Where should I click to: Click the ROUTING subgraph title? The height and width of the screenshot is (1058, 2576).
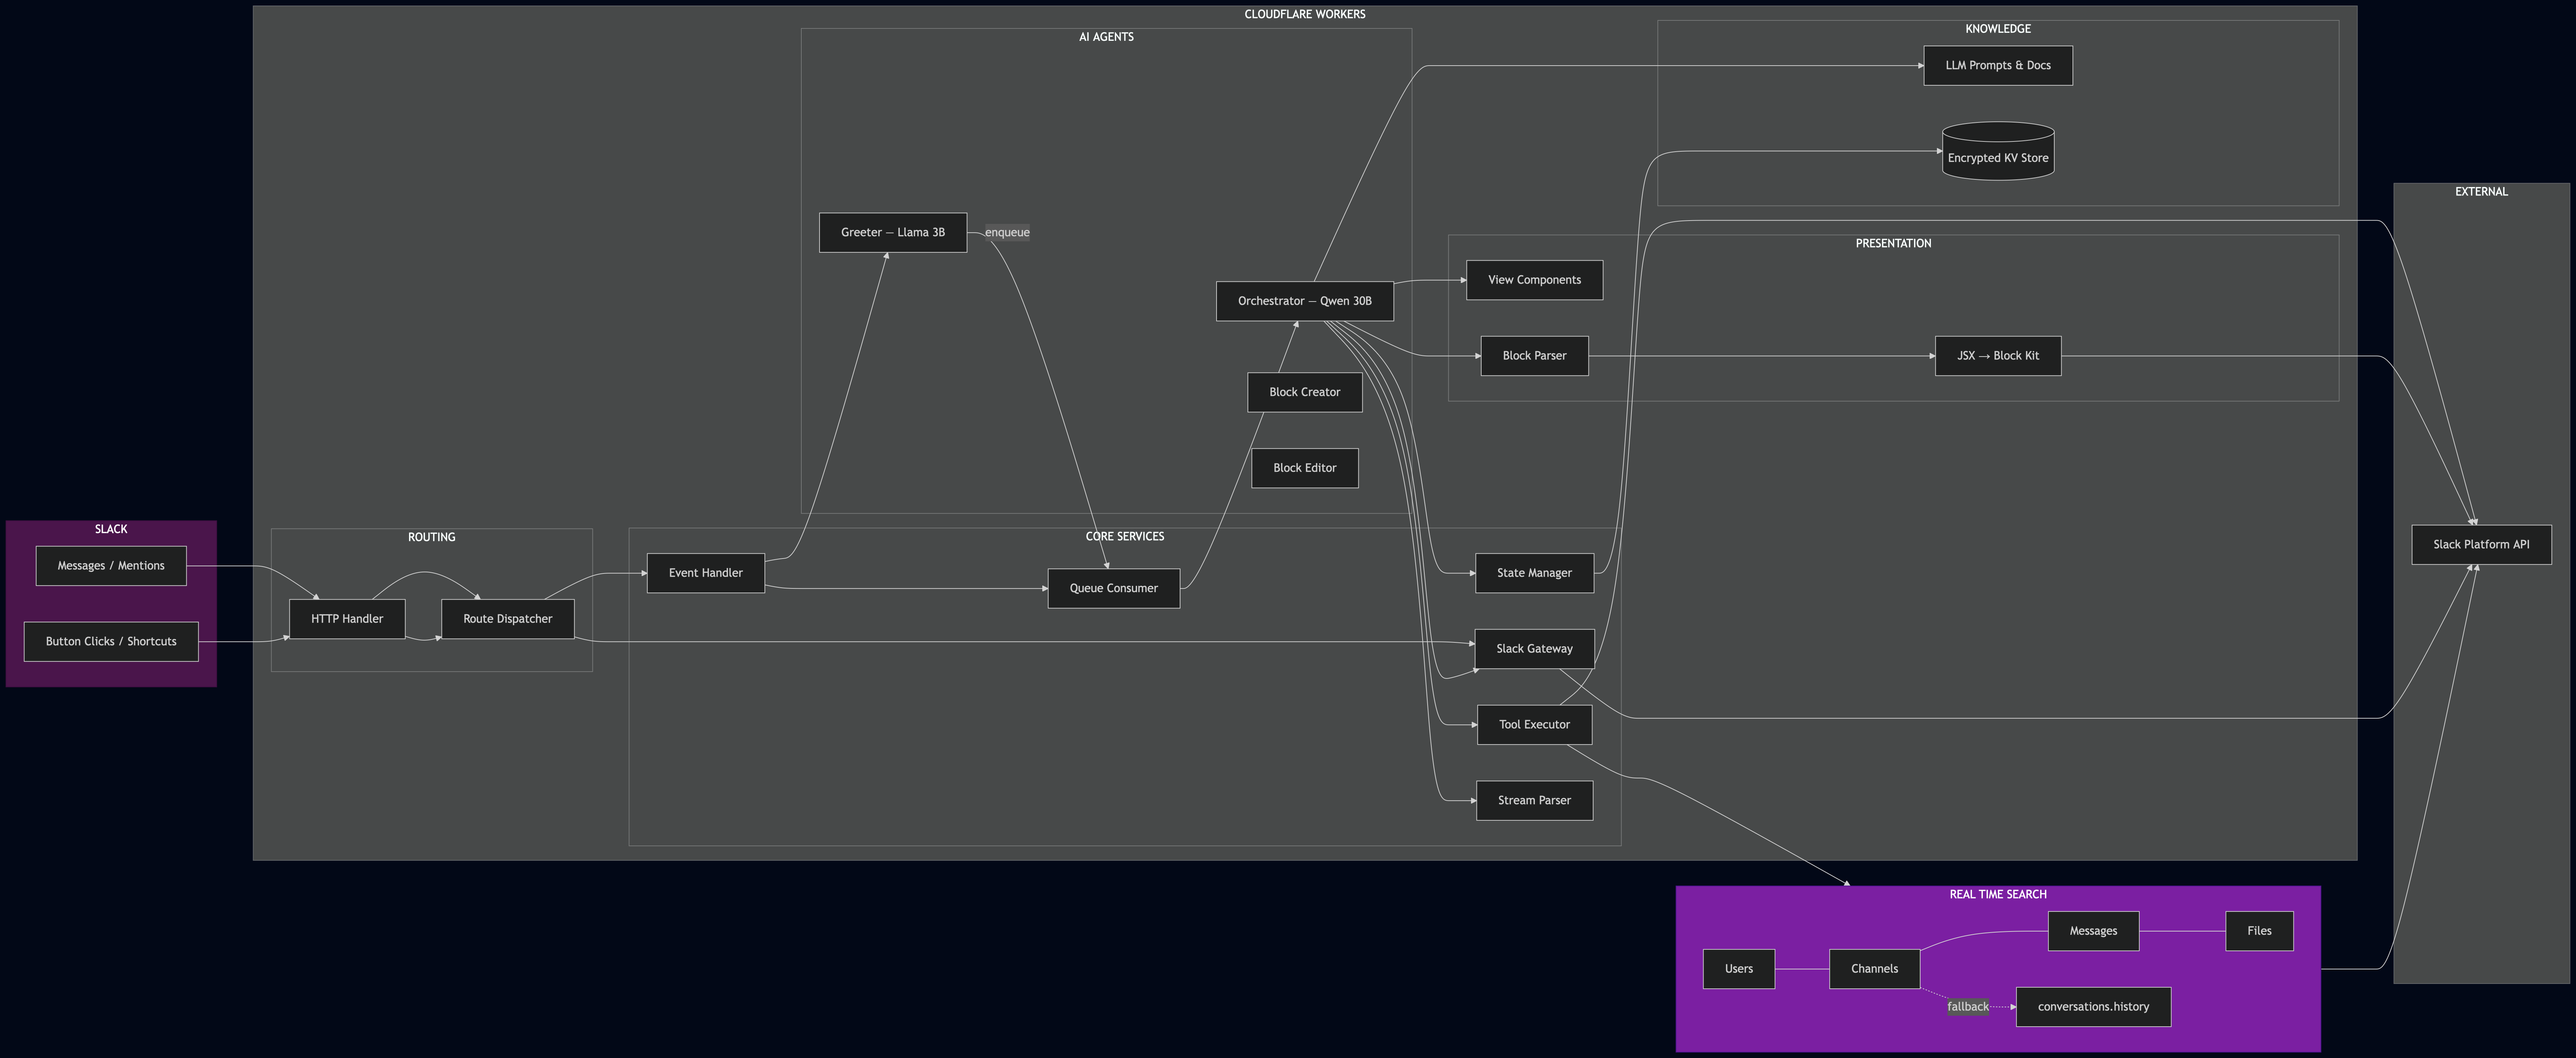point(432,537)
